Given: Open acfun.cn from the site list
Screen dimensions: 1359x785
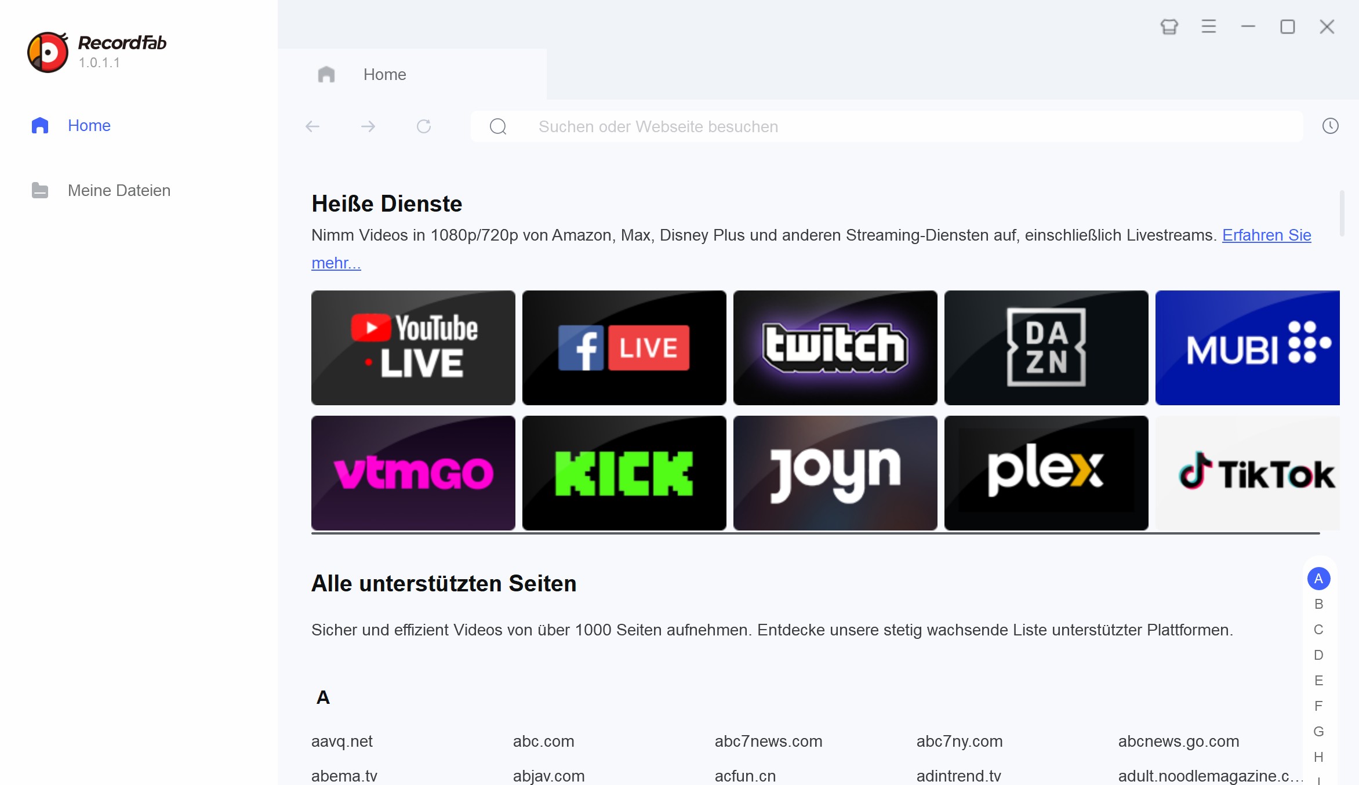Looking at the screenshot, I should coord(745,776).
